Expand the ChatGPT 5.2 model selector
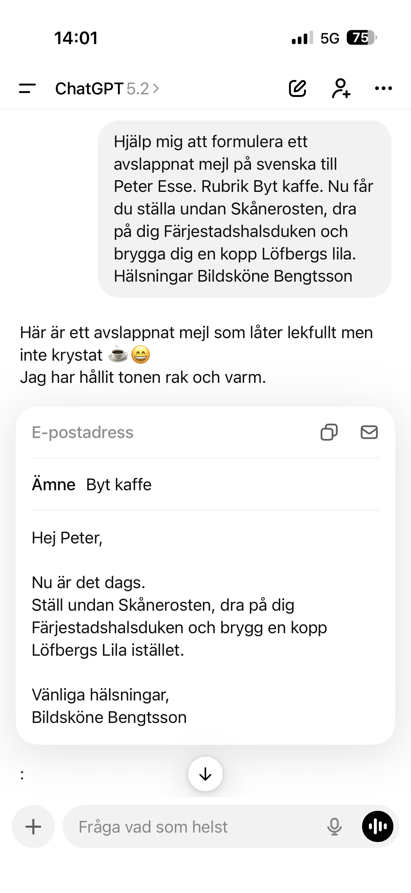411x893 pixels. (x=107, y=89)
